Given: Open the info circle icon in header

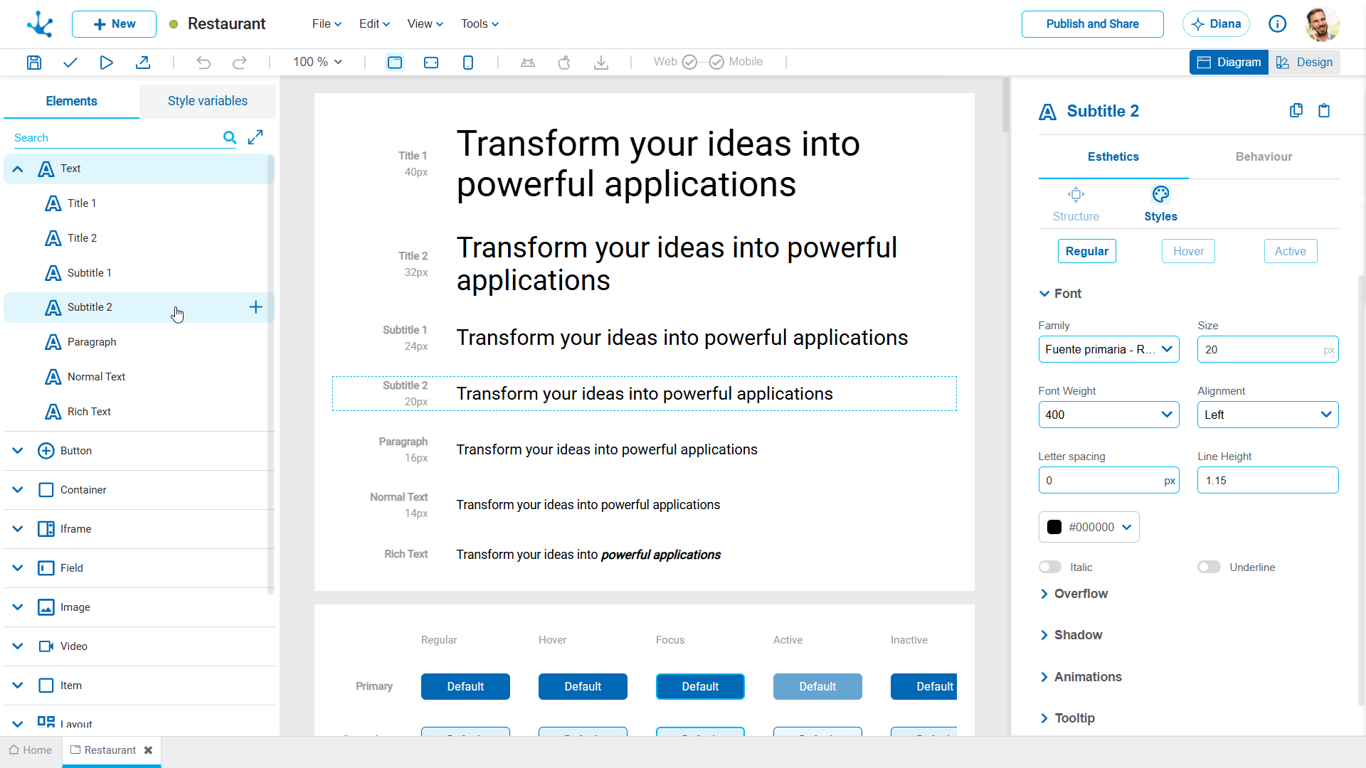Looking at the screenshot, I should pos(1278,24).
